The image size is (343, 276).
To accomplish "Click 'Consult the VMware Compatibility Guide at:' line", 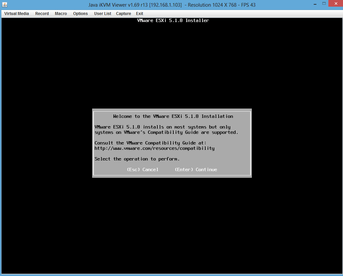I will [x=150, y=143].
